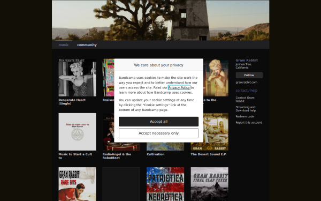Screen dimensions: 321x201
Task: Click Joshua Tree, California location text
Action: [x=243, y=66]
